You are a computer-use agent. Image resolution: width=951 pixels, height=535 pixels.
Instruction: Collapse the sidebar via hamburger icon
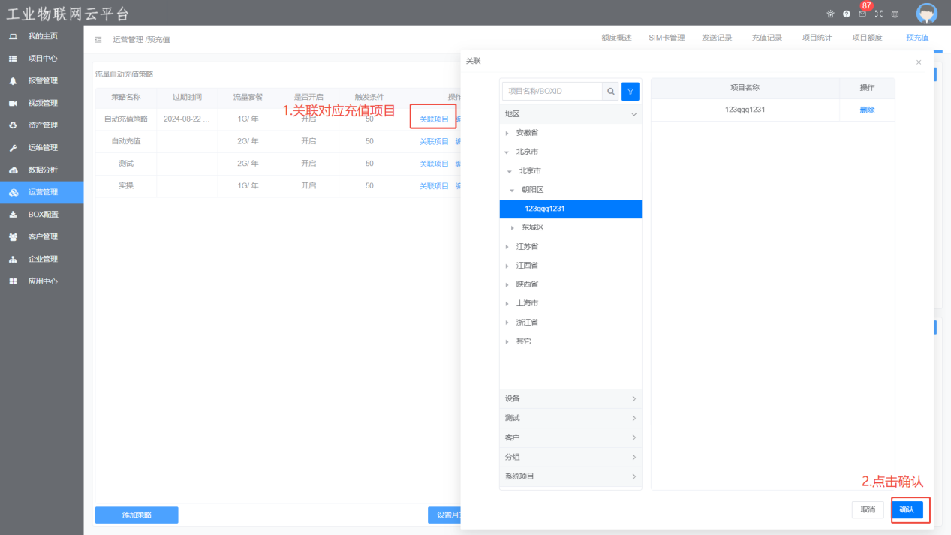coord(98,40)
